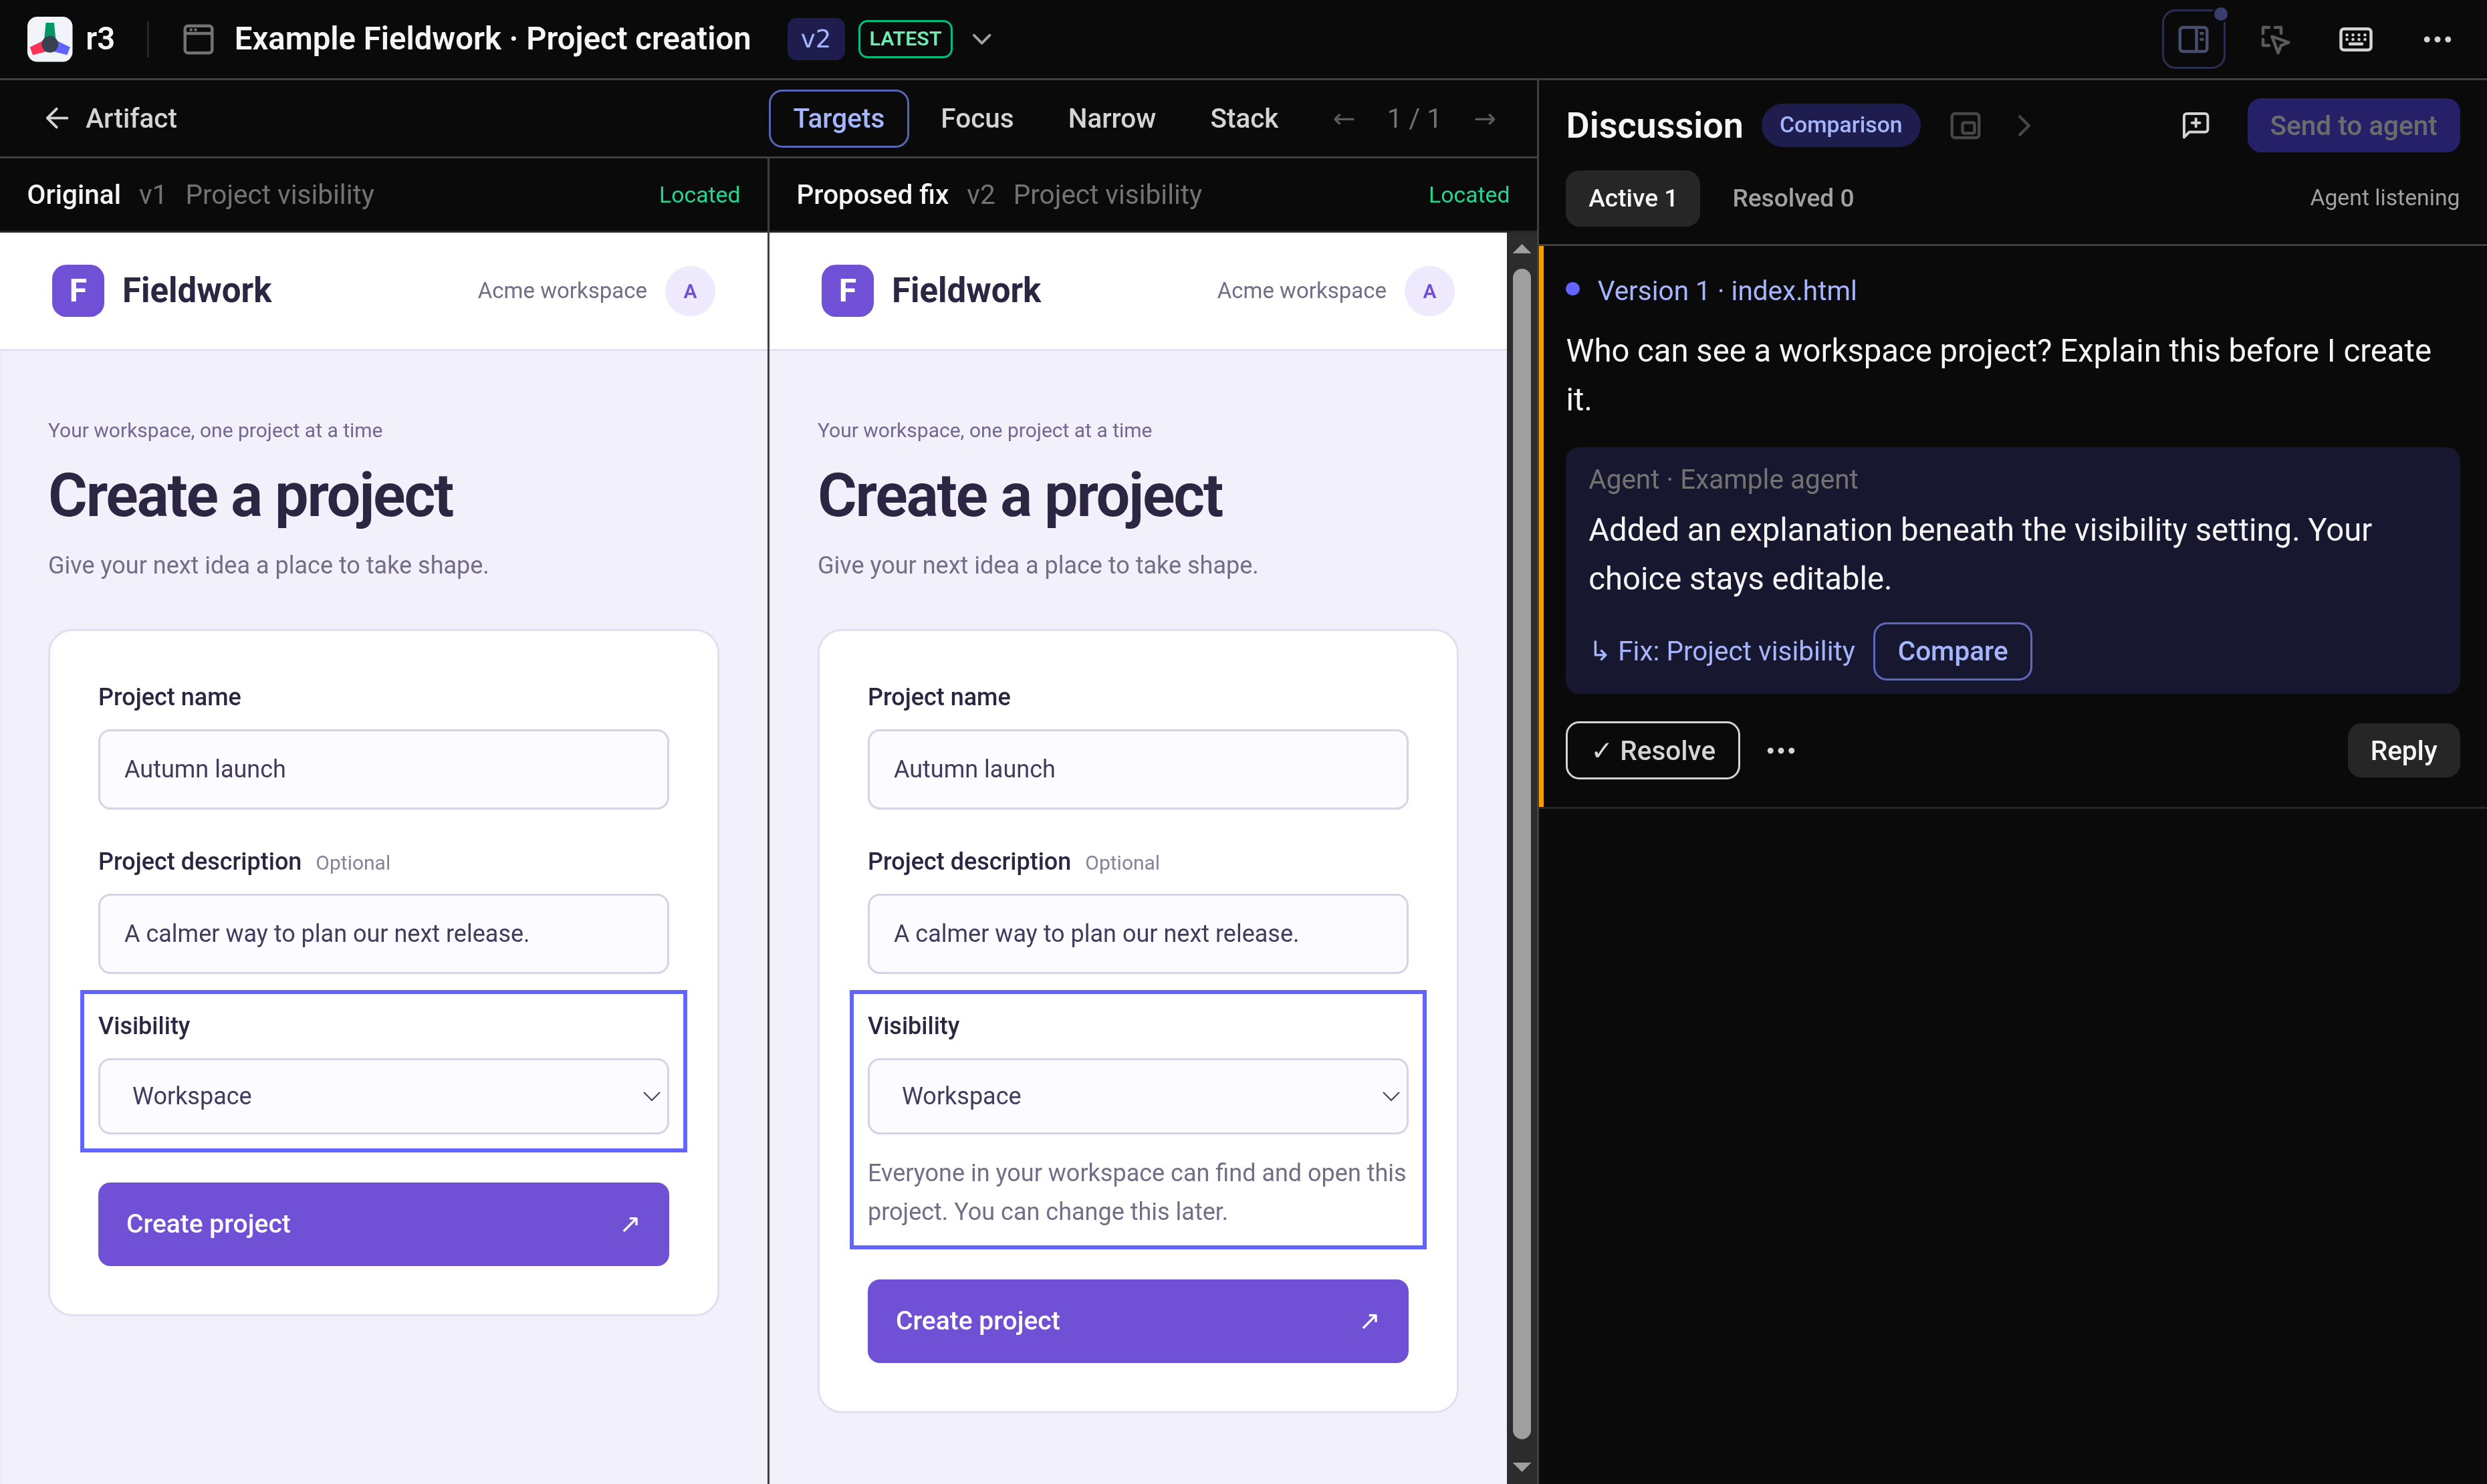Viewport: 2487px width, 1484px height.
Task: Click Project name field in Original pane
Action: [383, 769]
